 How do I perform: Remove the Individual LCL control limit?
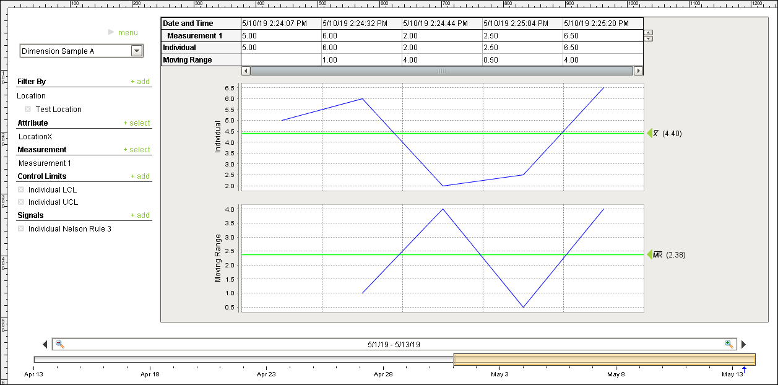[x=21, y=190]
